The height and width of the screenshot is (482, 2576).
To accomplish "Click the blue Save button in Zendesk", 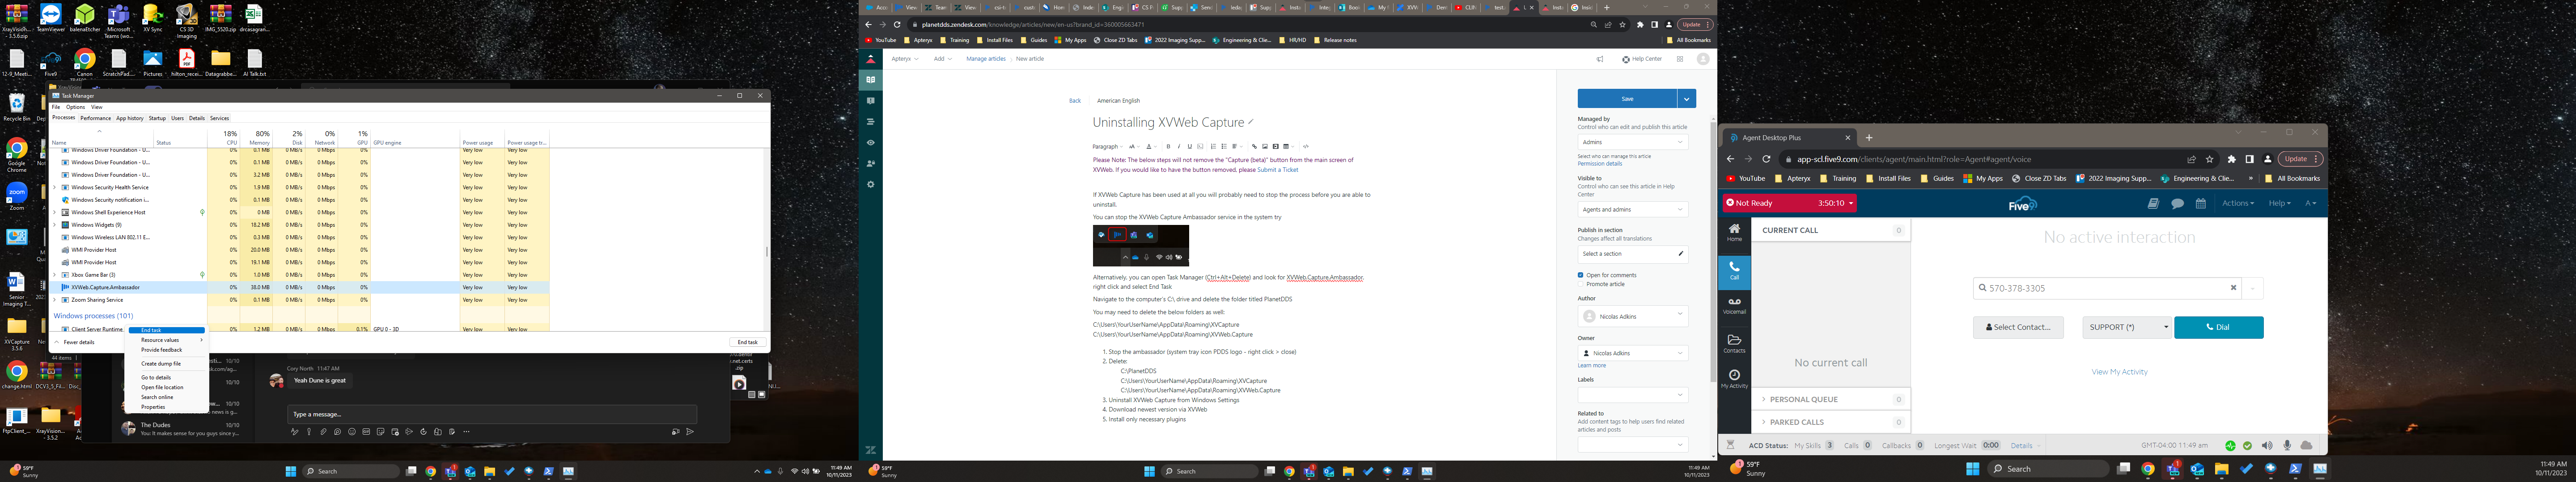I will (1628, 99).
